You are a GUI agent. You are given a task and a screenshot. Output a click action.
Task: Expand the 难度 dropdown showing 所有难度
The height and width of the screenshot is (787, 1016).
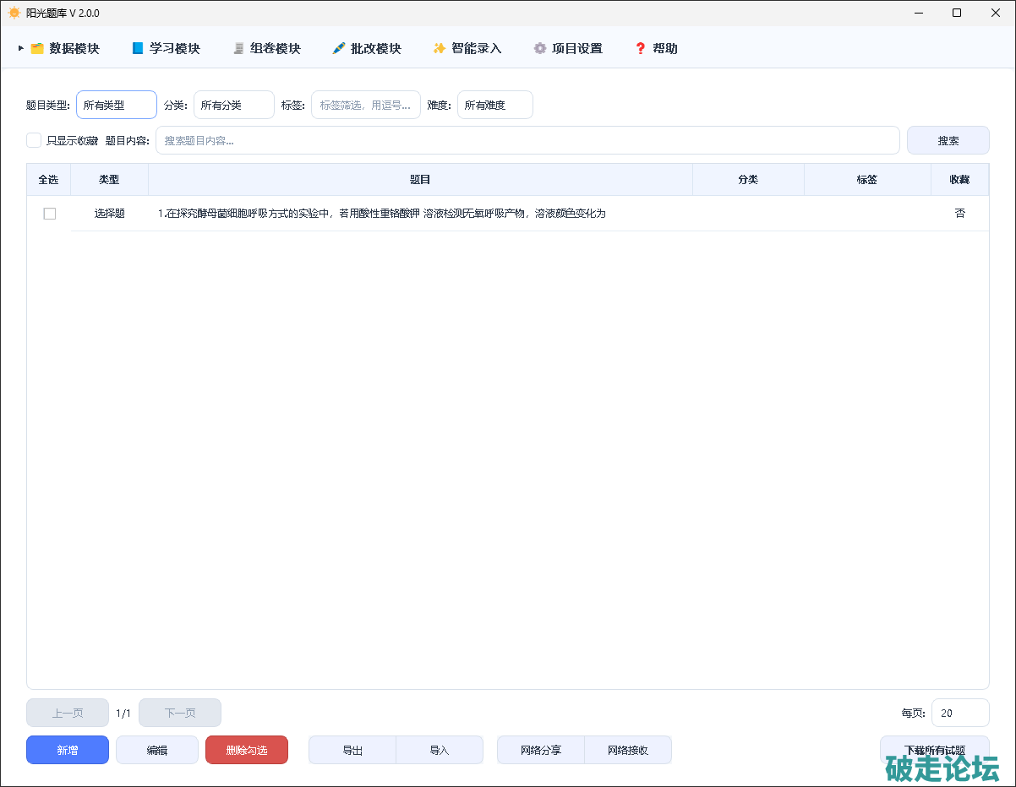pyautogui.click(x=495, y=105)
